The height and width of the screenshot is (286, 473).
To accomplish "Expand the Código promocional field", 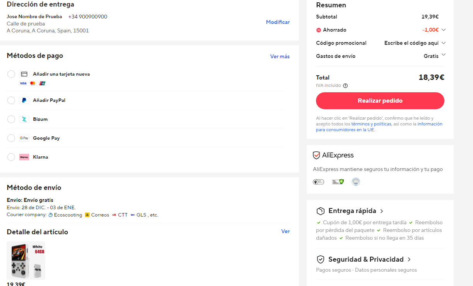I will pyautogui.click(x=444, y=43).
